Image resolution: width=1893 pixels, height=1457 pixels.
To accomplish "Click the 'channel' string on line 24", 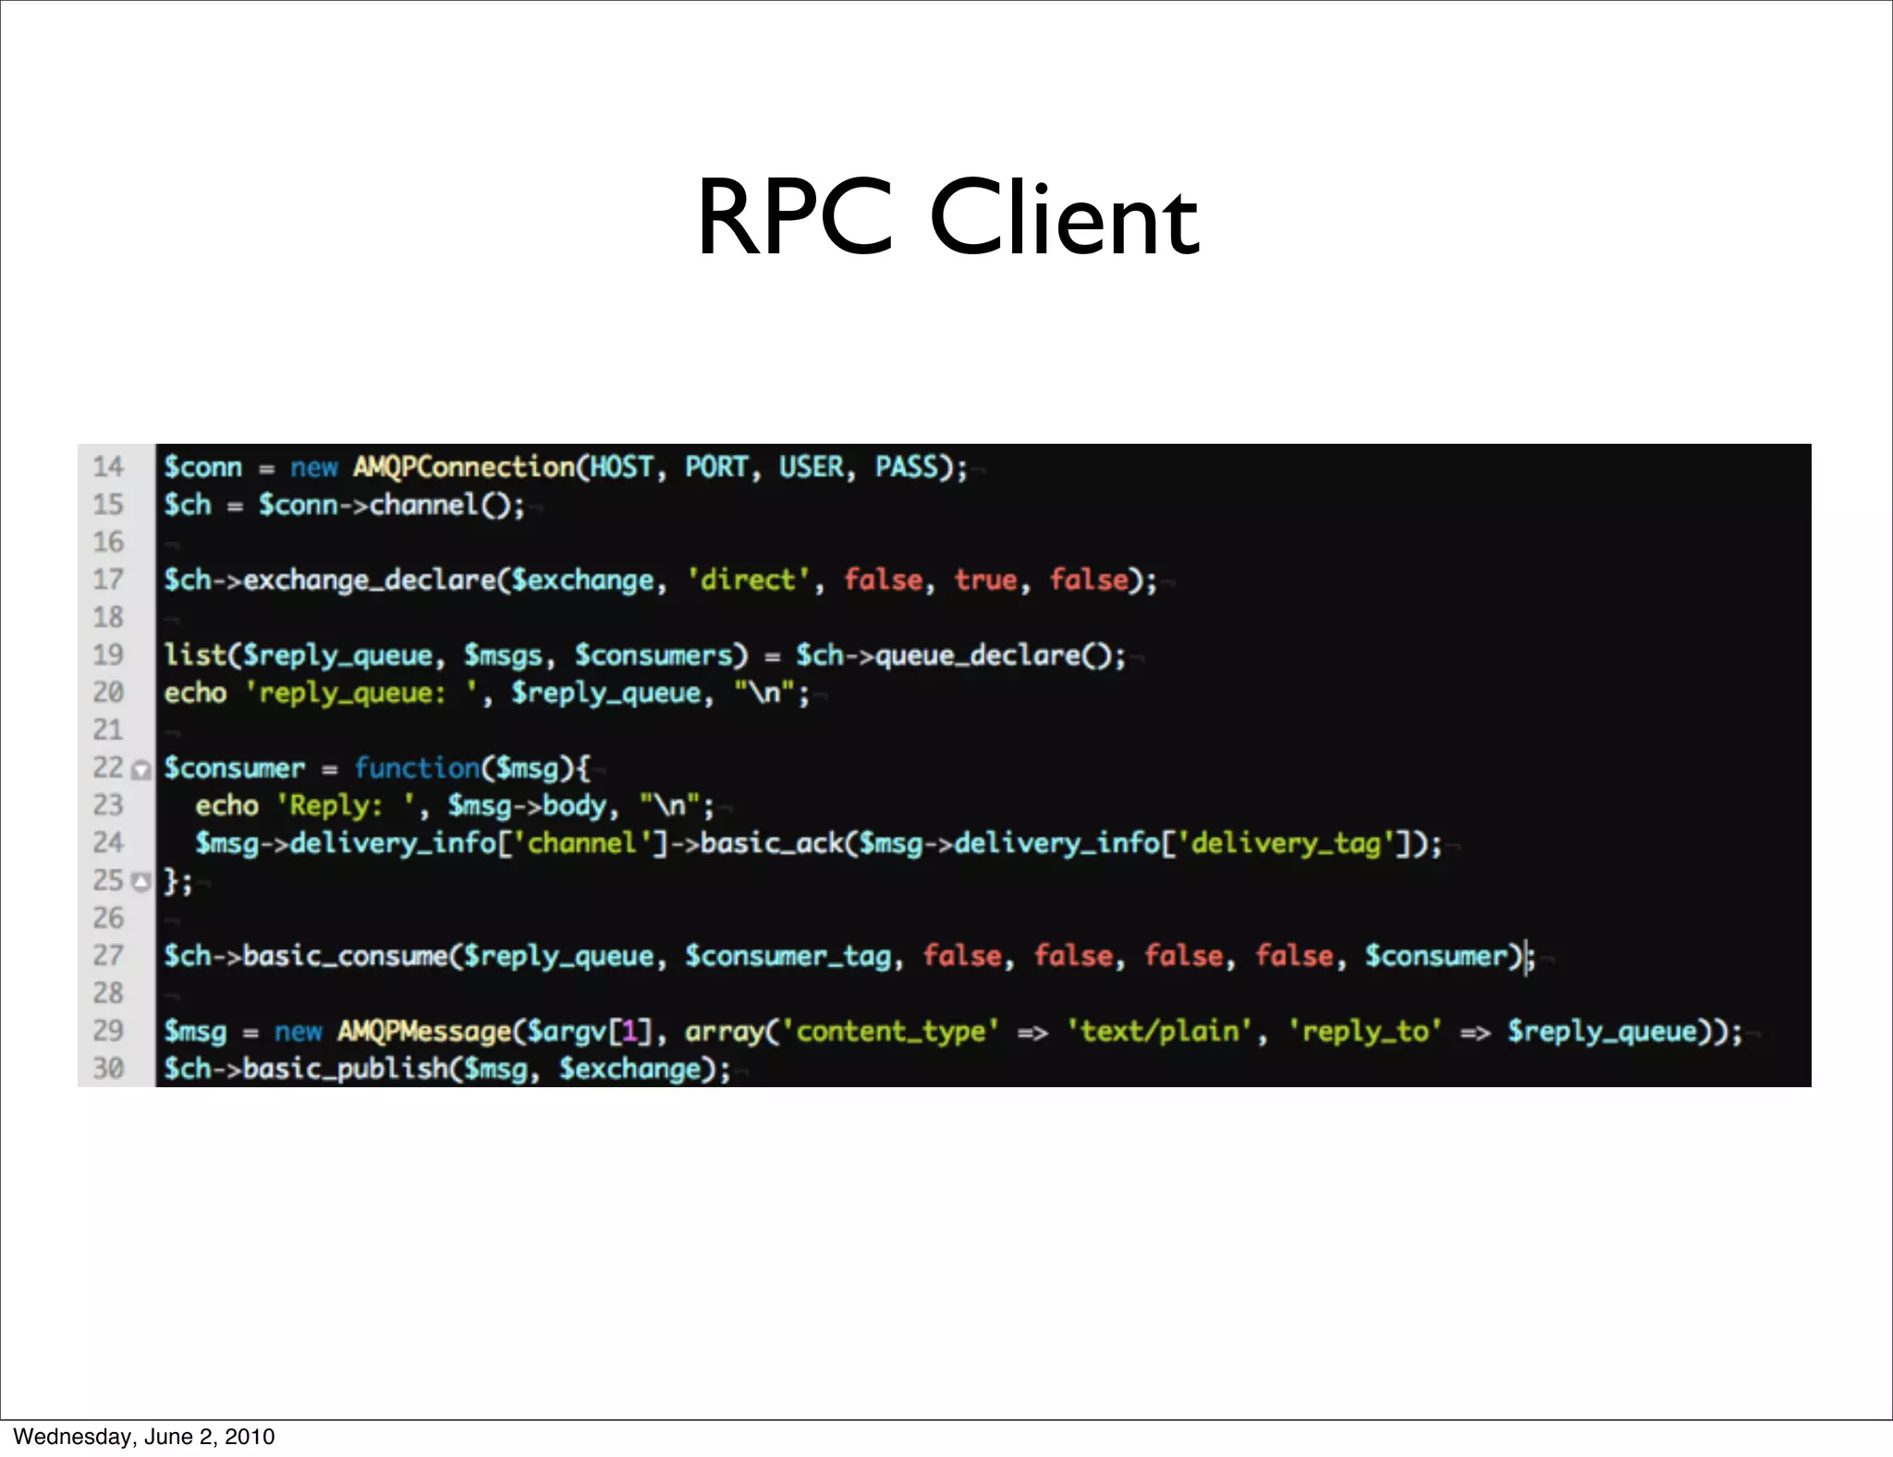I will (x=581, y=843).
